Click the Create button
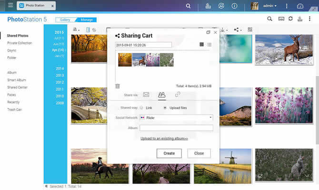Image resolution: width=319 pixels, height=190 pixels. [x=169, y=153]
